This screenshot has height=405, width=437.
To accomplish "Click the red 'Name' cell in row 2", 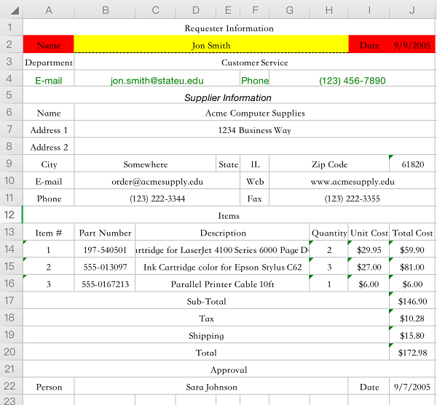I will 49,44.
